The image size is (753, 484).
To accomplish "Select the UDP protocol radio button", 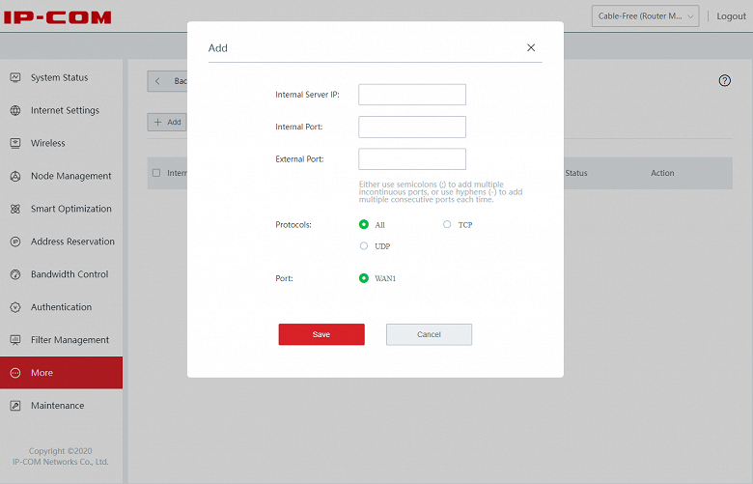I will [364, 246].
